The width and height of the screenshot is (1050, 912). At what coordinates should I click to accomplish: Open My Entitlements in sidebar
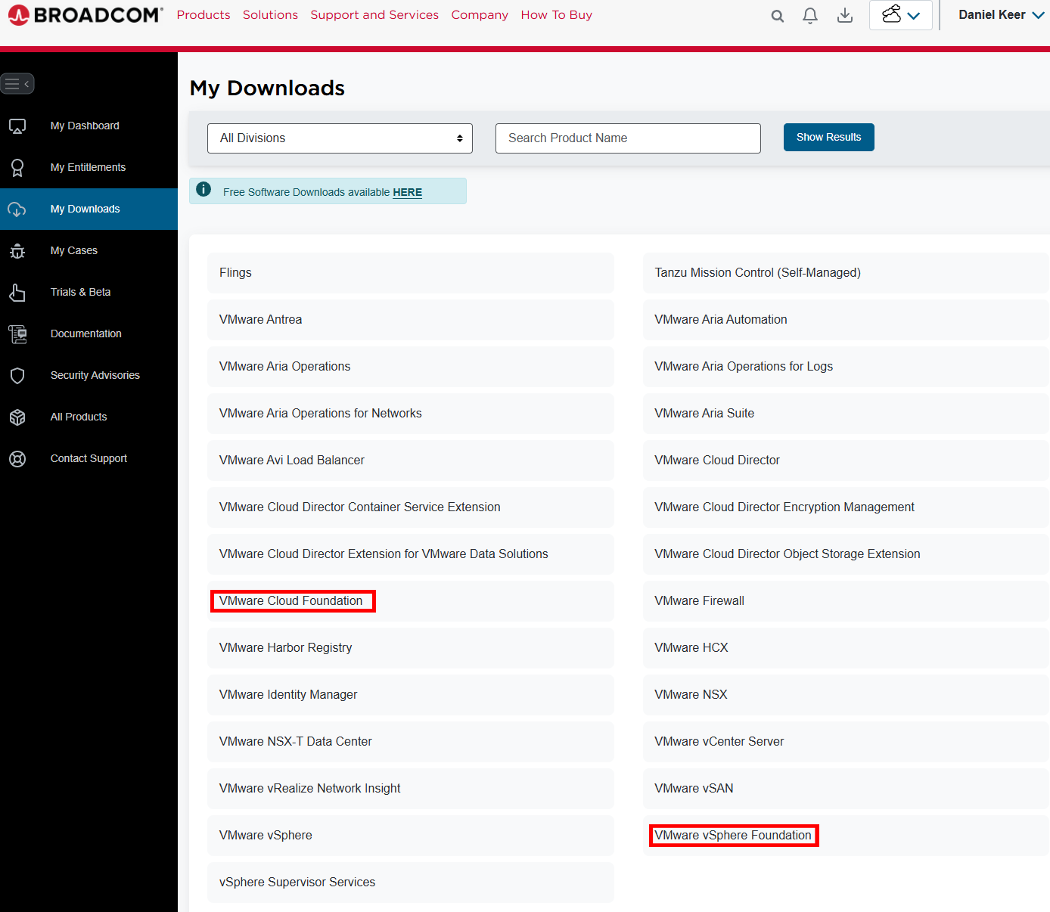(x=88, y=167)
